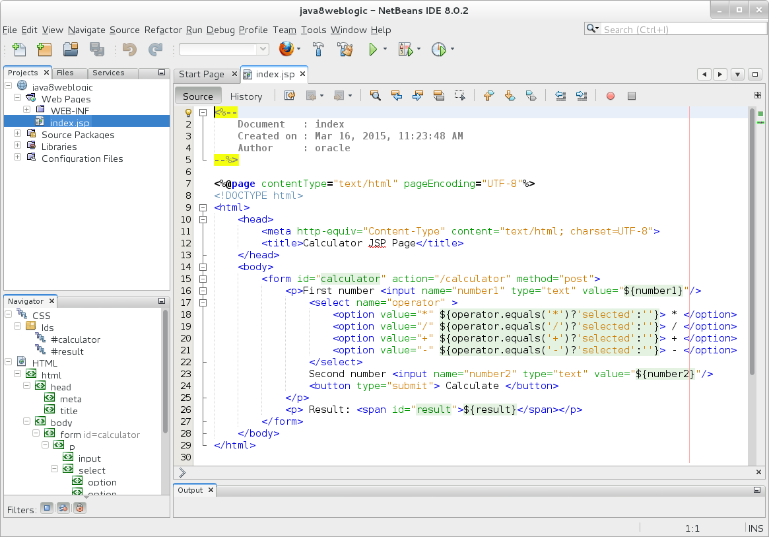This screenshot has height=537, width=769.
Task: Click the New File toolbar icon
Action: click(19, 50)
